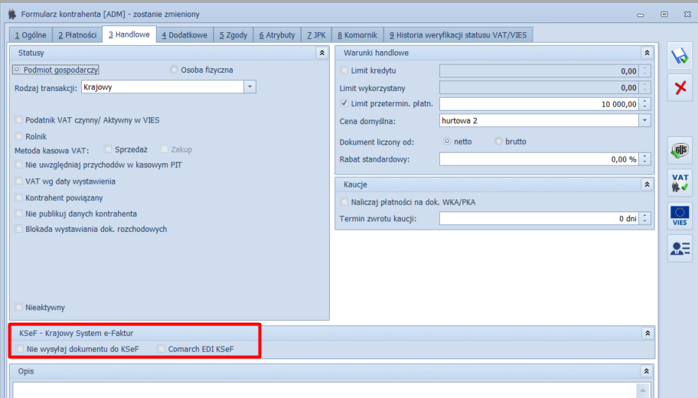The height and width of the screenshot is (398, 698).
Task: Click the Limit wykorzystany spinner arrows
Action: [644, 88]
